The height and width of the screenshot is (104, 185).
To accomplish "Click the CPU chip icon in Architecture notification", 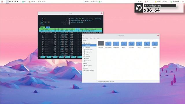I will point(139,8).
